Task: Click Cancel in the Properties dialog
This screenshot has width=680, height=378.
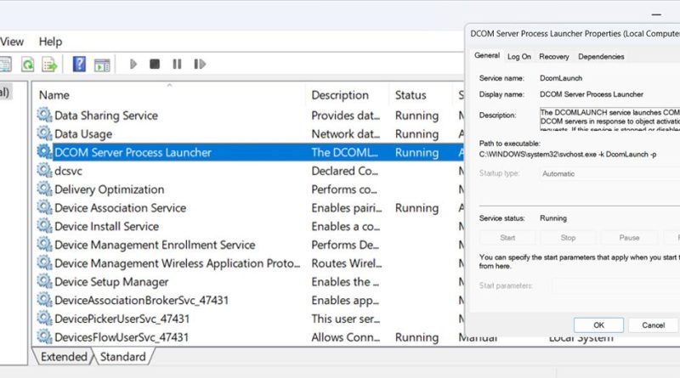Action: click(653, 325)
